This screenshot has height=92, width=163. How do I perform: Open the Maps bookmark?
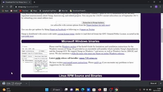(x=34, y=11)
